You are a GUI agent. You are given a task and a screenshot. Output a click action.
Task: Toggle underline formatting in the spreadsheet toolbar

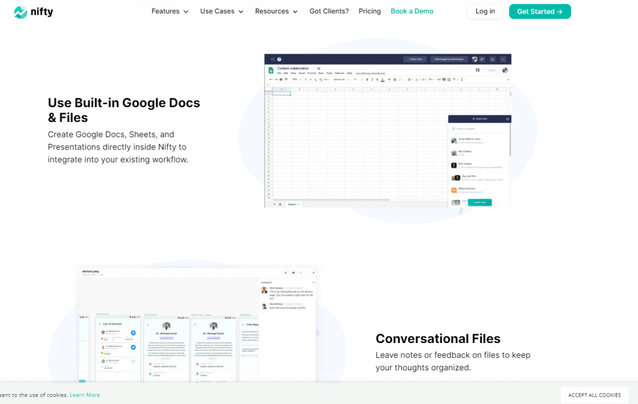pos(377,79)
